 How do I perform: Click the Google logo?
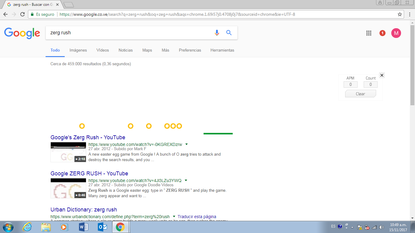[x=22, y=33]
